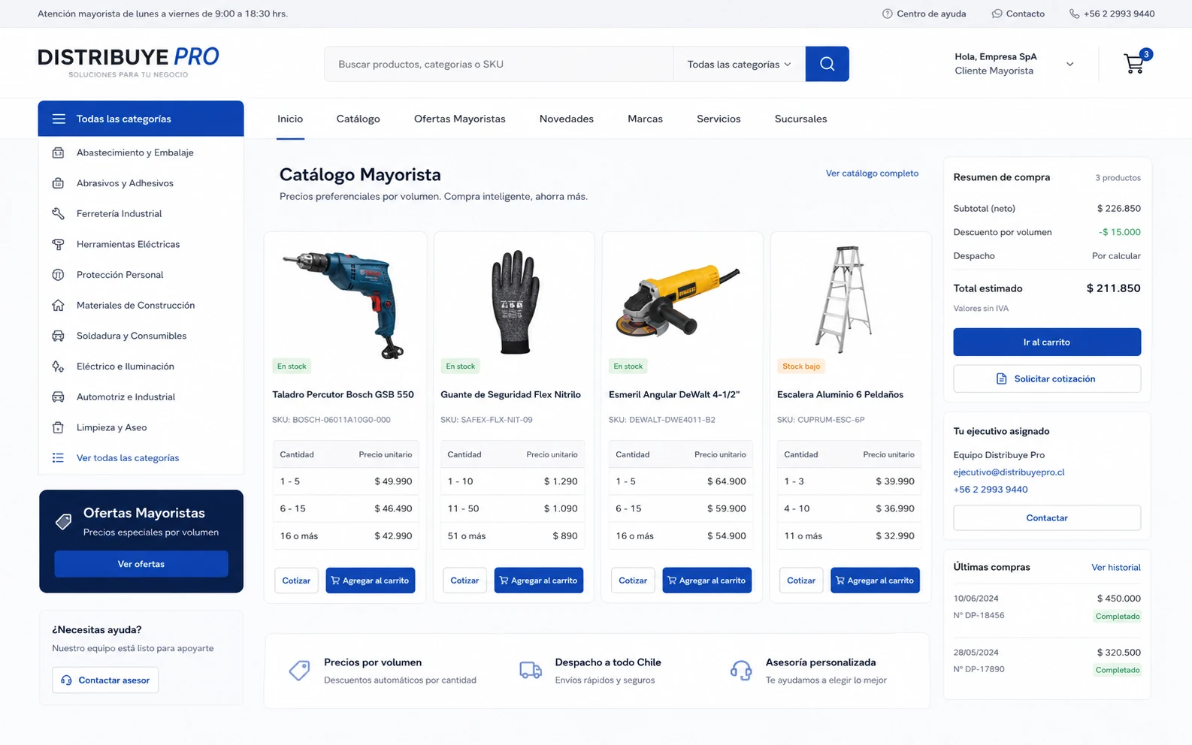
Task: Open the Catálogo tab
Action: [358, 119]
